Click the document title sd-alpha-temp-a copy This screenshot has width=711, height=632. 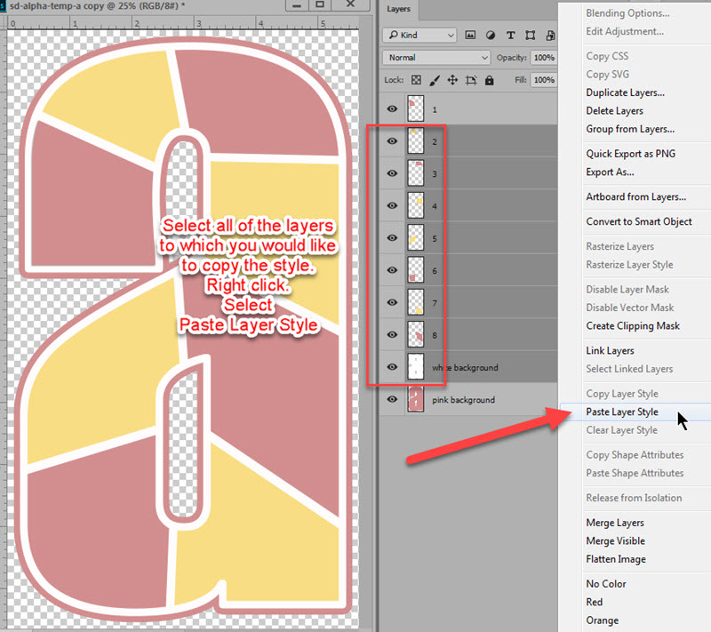[57, 6]
